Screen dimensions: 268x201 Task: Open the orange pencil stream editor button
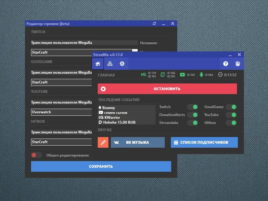click(103, 142)
